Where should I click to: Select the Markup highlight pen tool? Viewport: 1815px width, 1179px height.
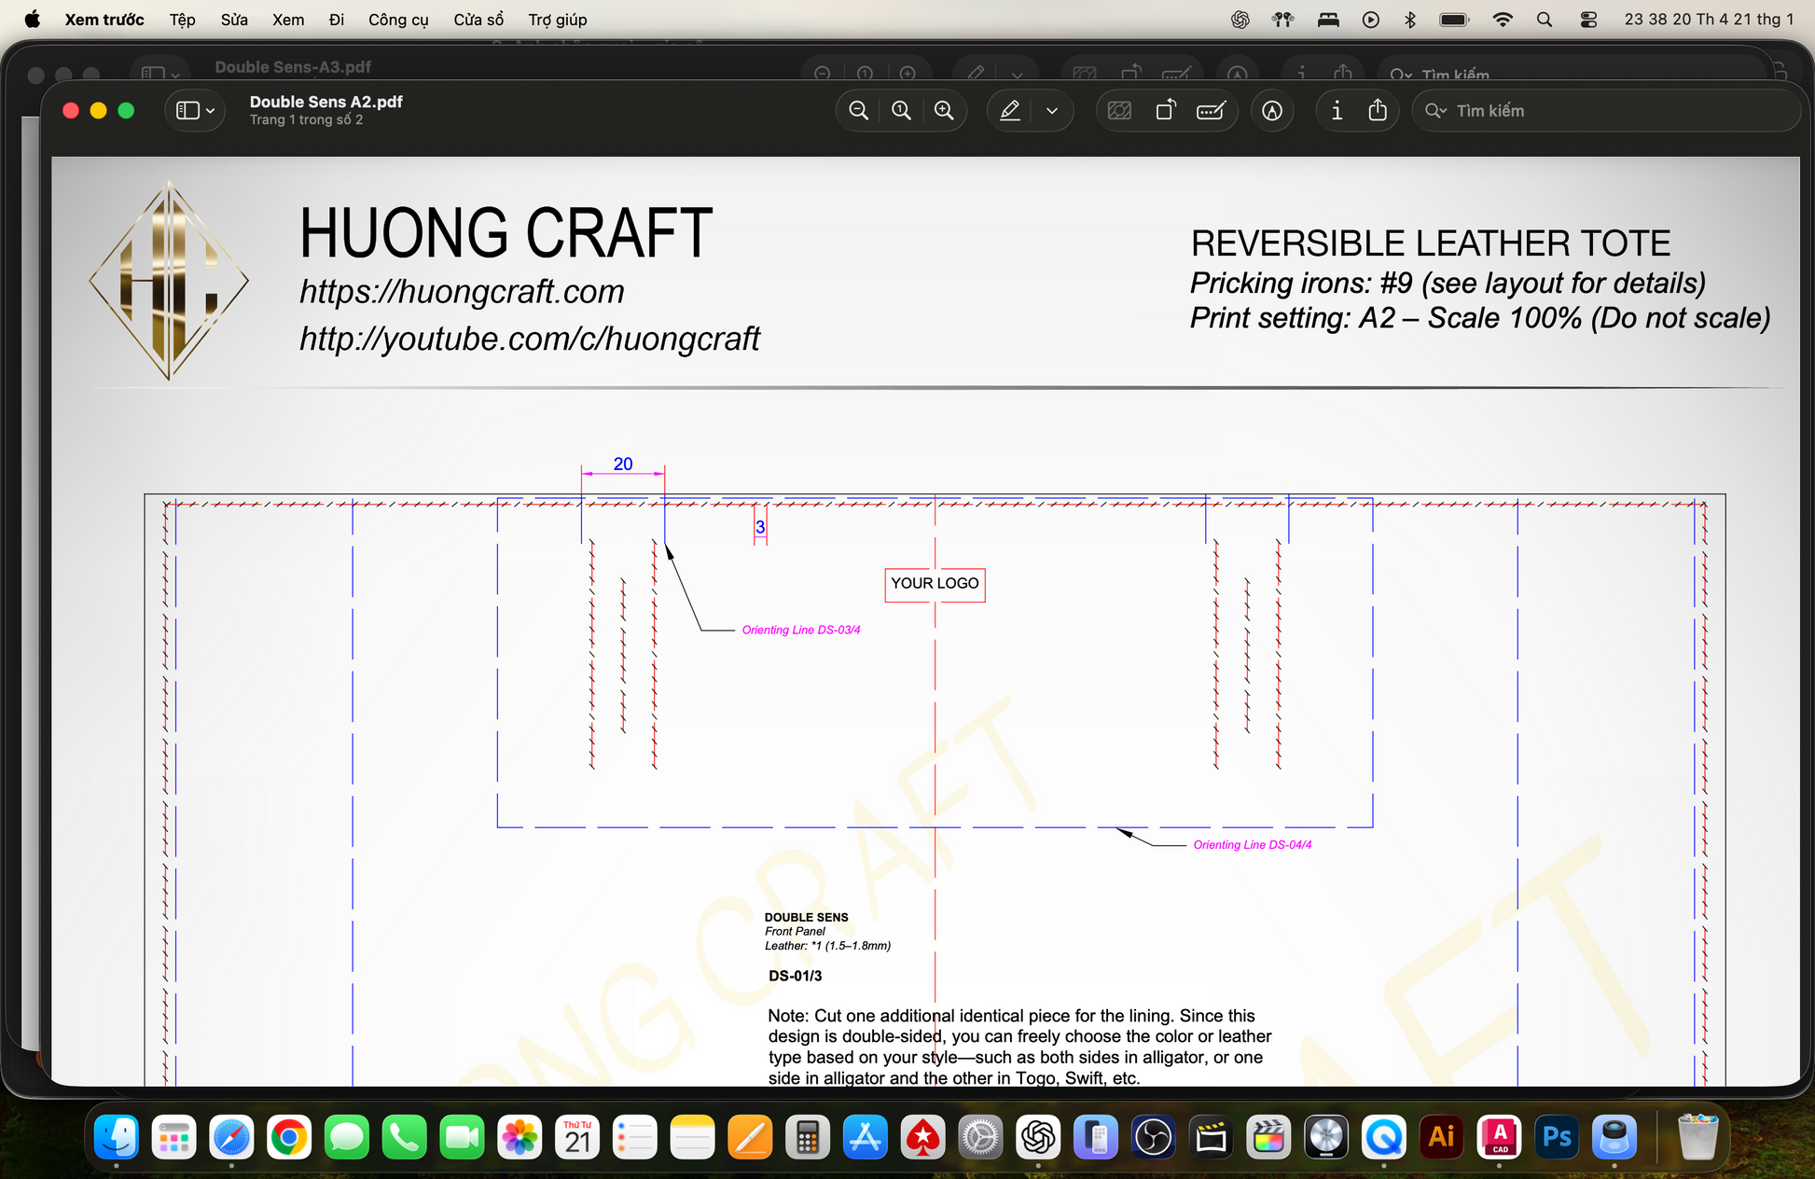pyautogui.click(x=1010, y=111)
